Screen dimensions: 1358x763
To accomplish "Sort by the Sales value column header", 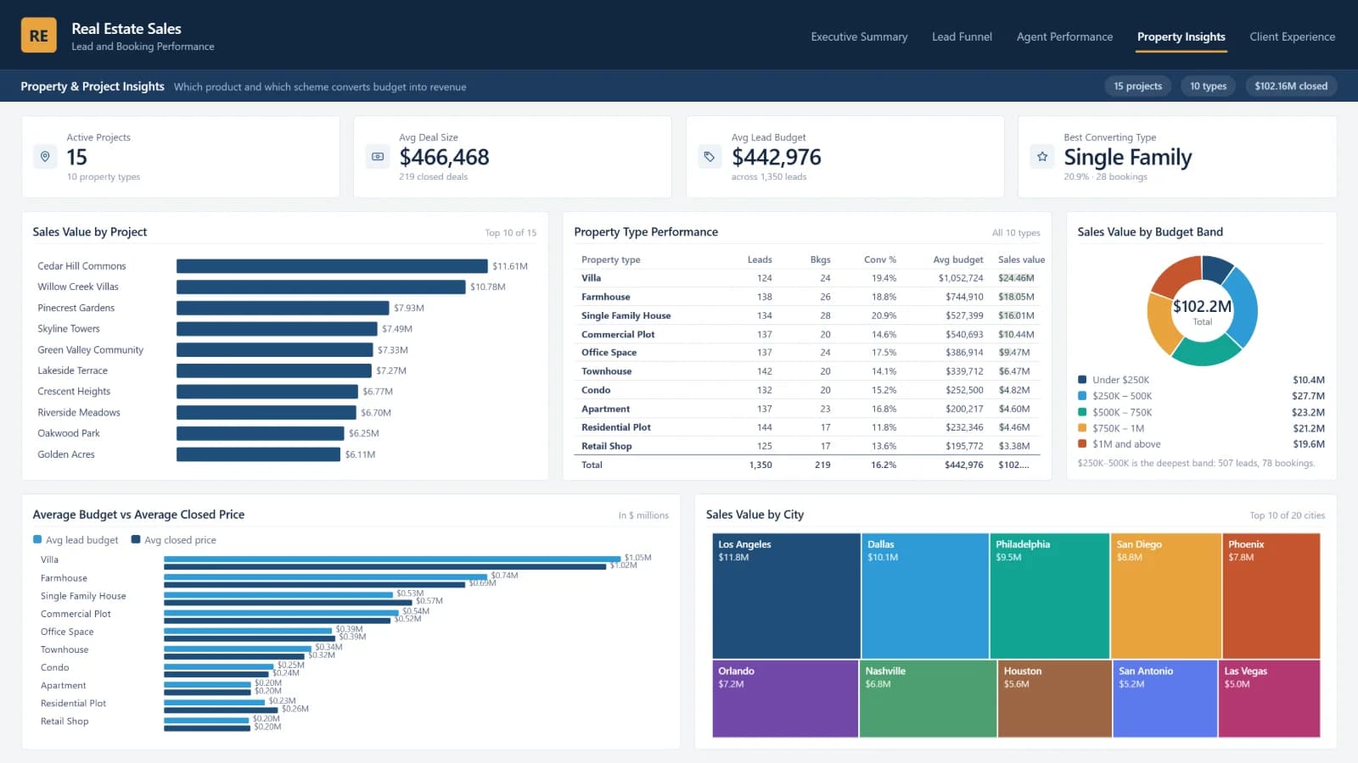I will pos(1021,259).
